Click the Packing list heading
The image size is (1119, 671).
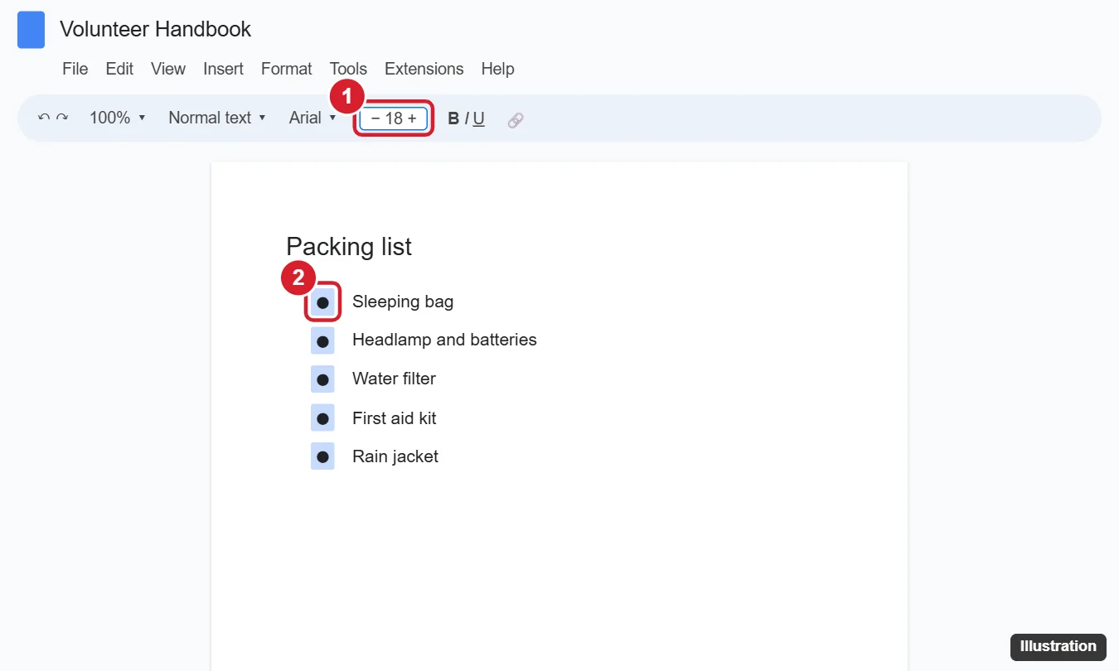click(349, 247)
